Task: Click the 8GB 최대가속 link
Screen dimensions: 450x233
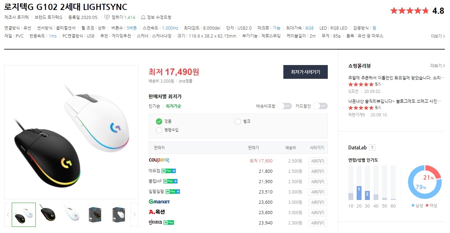Action: pos(310,28)
